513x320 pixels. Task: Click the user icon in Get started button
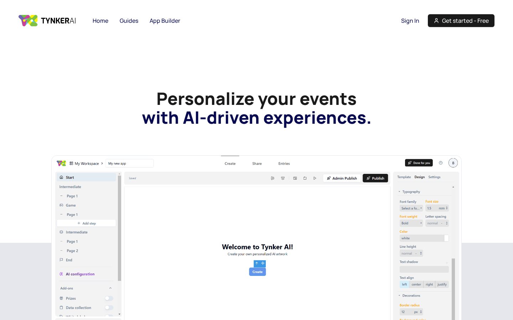[436, 21]
